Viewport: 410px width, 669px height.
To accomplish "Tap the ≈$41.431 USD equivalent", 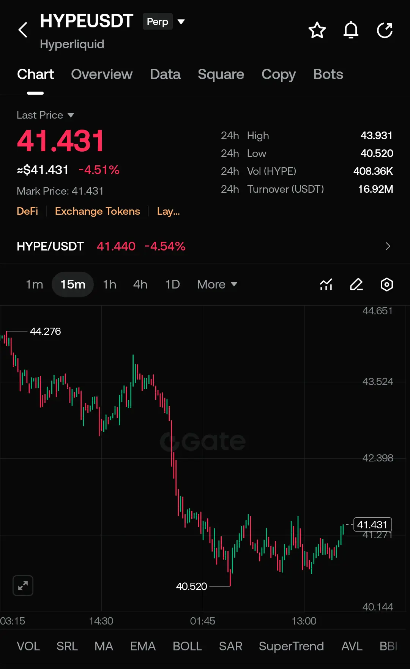I will click(x=43, y=170).
